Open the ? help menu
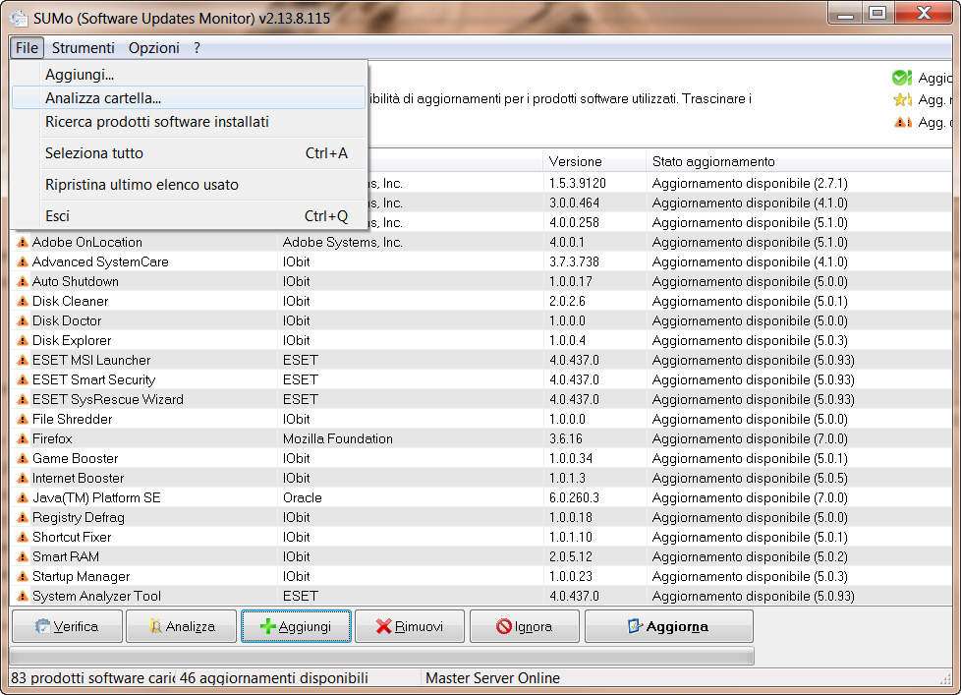This screenshot has height=695, width=961. pos(197,48)
